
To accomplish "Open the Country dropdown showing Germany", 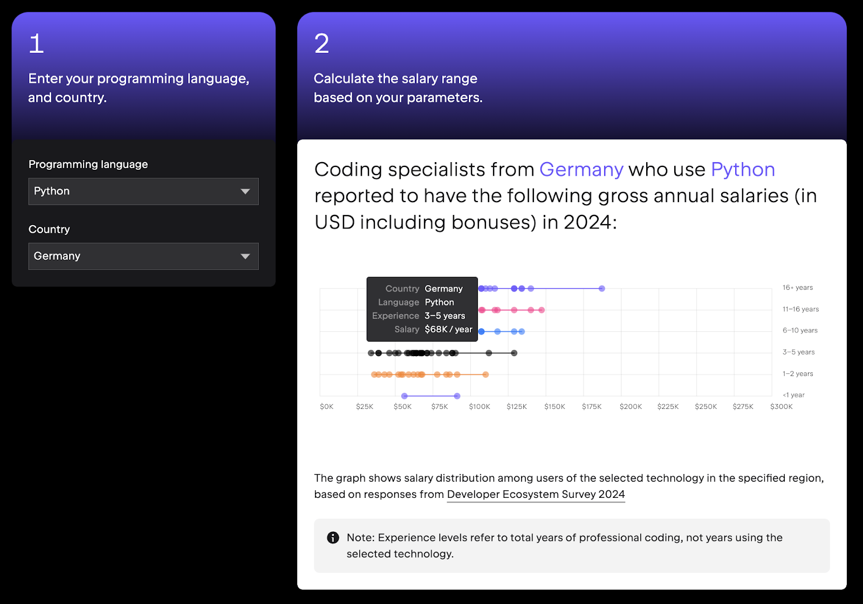I will pyautogui.click(x=143, y=256).
